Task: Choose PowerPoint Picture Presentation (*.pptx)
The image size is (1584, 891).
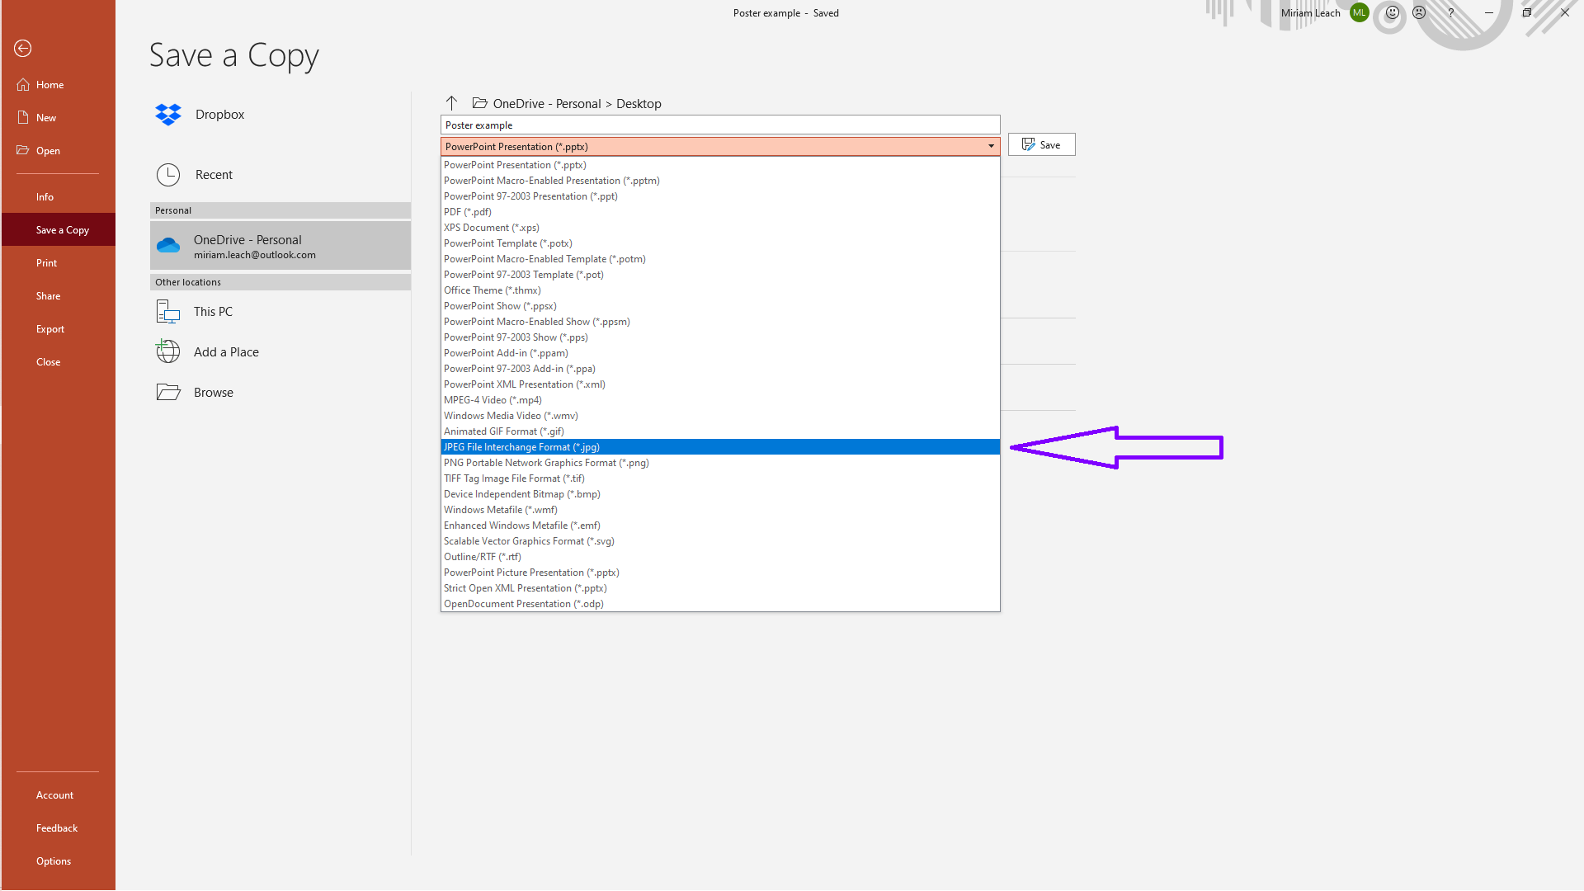Action: 720,573
